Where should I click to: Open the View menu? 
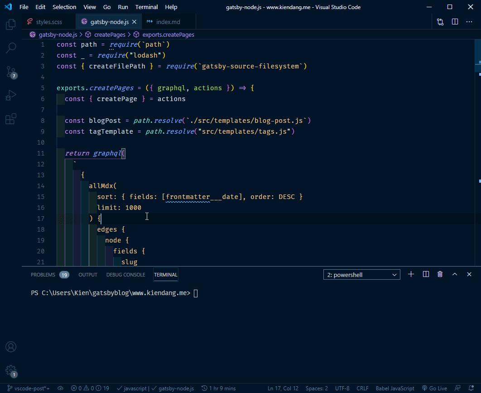pos(90,7)
